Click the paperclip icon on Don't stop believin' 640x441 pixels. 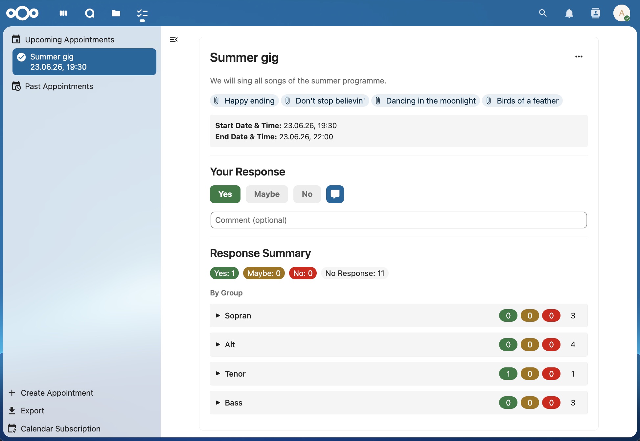coord(287,101)
